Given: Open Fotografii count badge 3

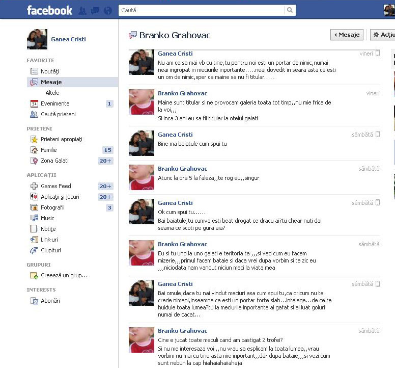Looking at the screenshot, I should click(109, 207).
